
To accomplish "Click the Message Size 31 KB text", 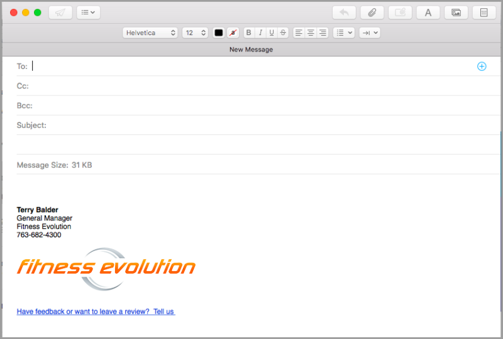I will [54, 165].
